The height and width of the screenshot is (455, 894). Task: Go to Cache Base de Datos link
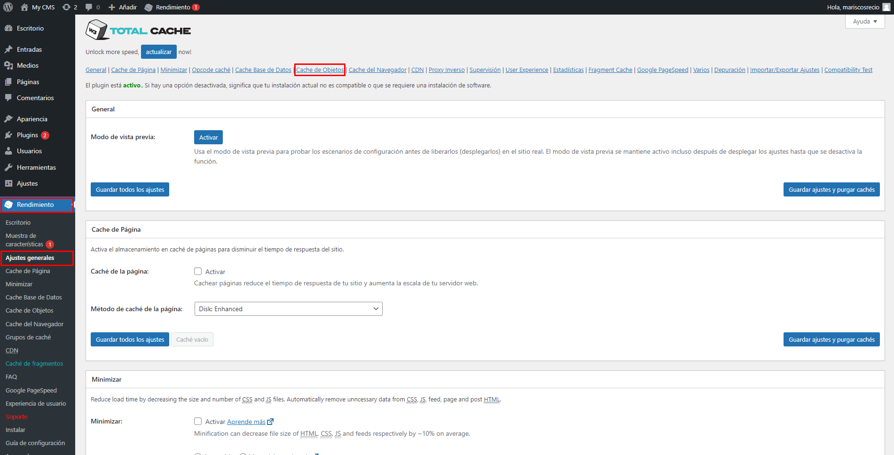pyautogui.click(x=263, y=70)
